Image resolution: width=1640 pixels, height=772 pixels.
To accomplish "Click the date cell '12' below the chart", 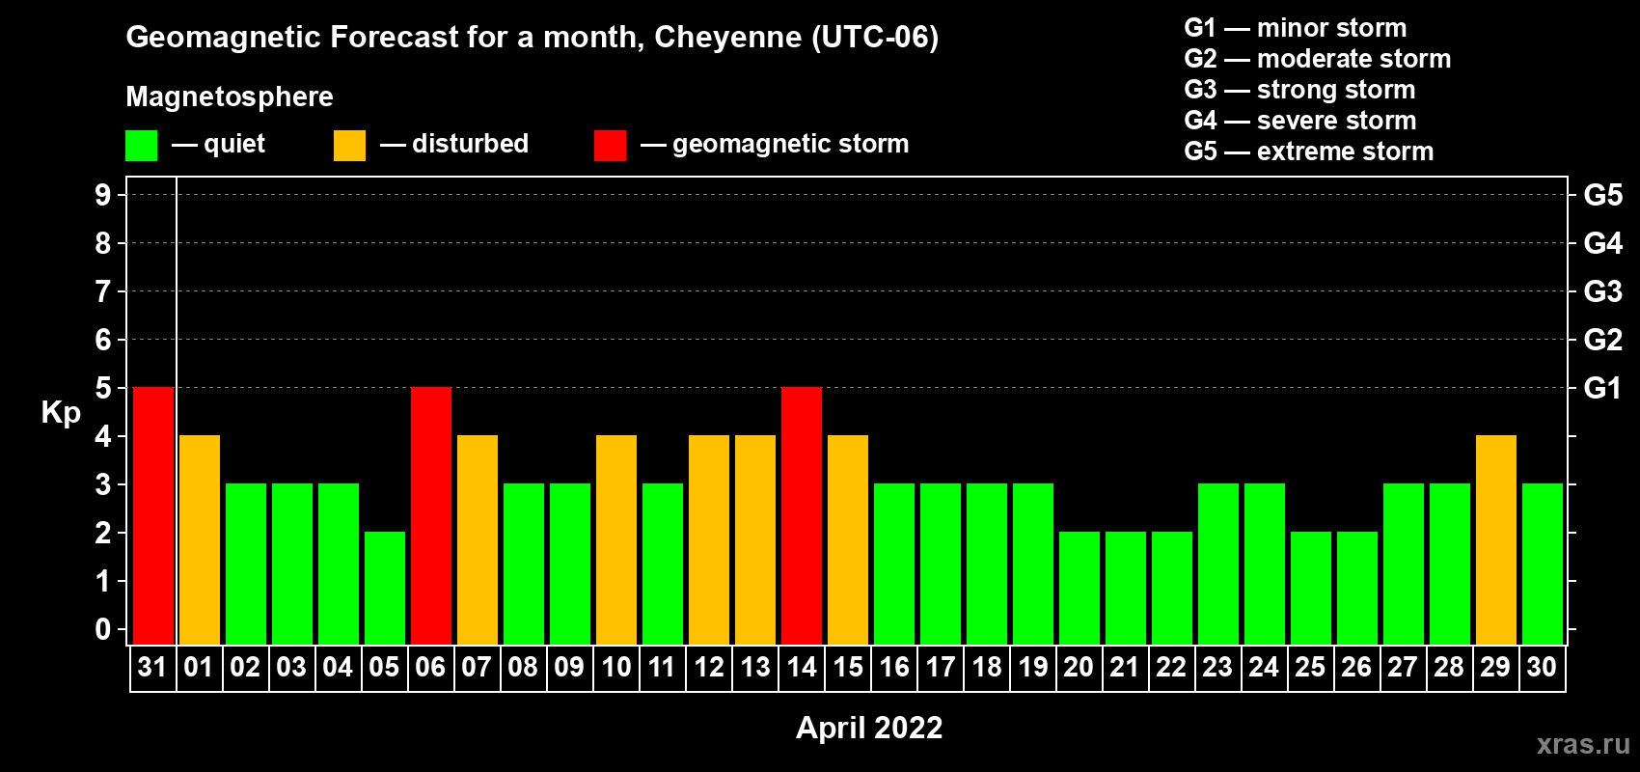I will click(x=708, y=668).
